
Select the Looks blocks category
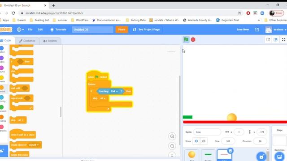click(2, 59)
